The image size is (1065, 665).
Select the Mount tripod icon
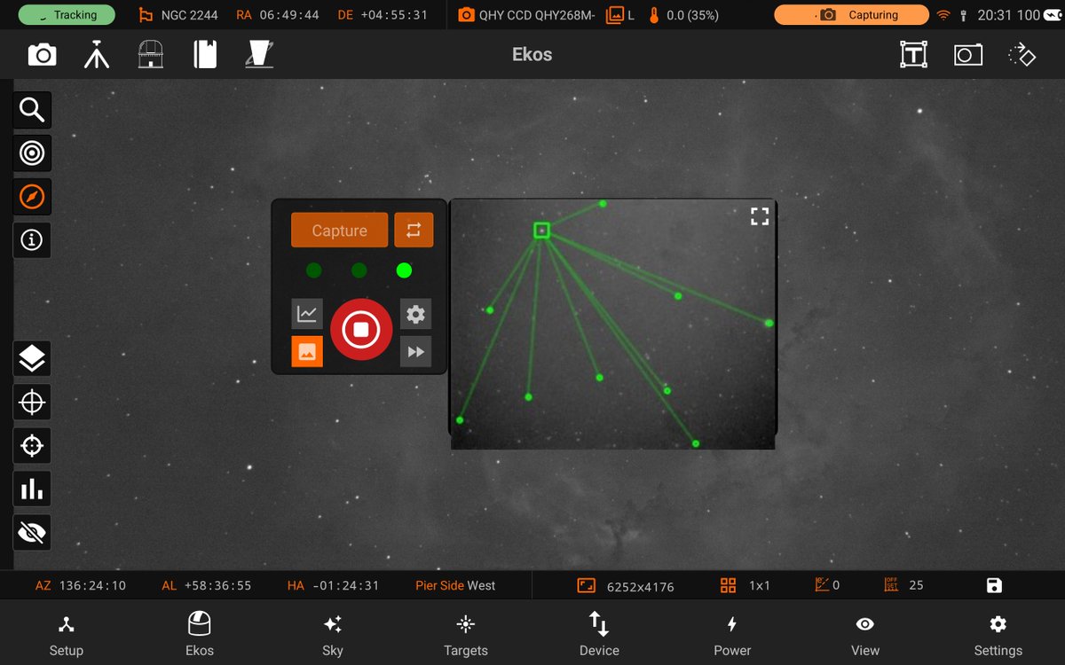96,54
